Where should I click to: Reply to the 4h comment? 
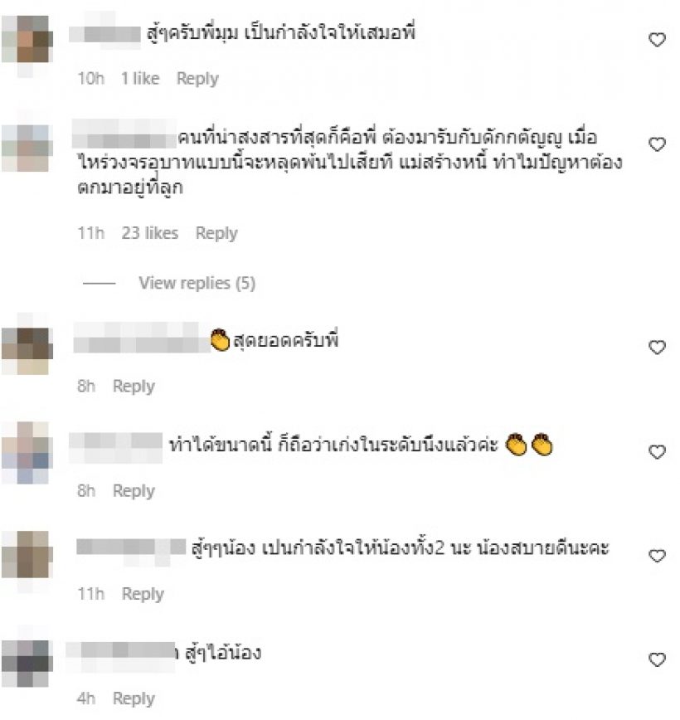(134, 699)
